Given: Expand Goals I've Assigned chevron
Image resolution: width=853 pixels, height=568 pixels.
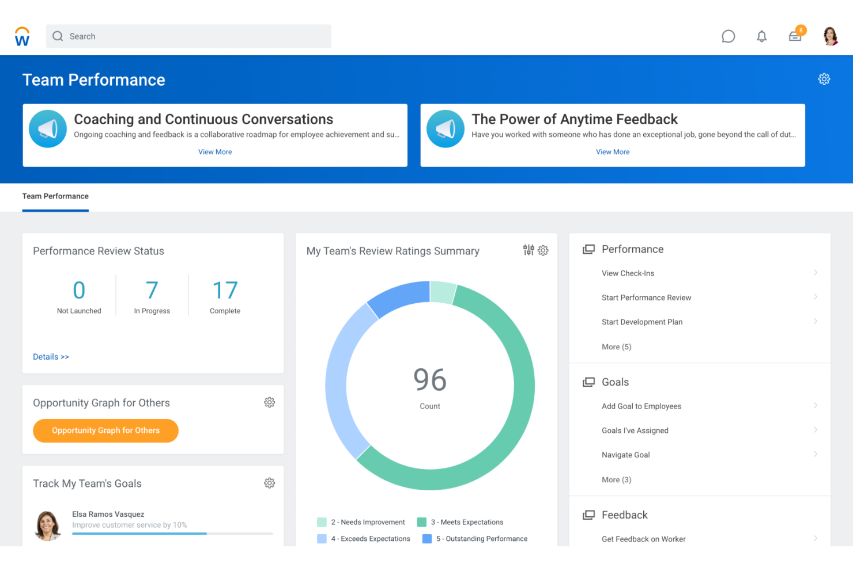Looking at the screenshot, I should [x=816, y=430].
